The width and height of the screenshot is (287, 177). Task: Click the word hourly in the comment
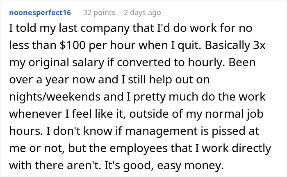[x=206, y=63]
